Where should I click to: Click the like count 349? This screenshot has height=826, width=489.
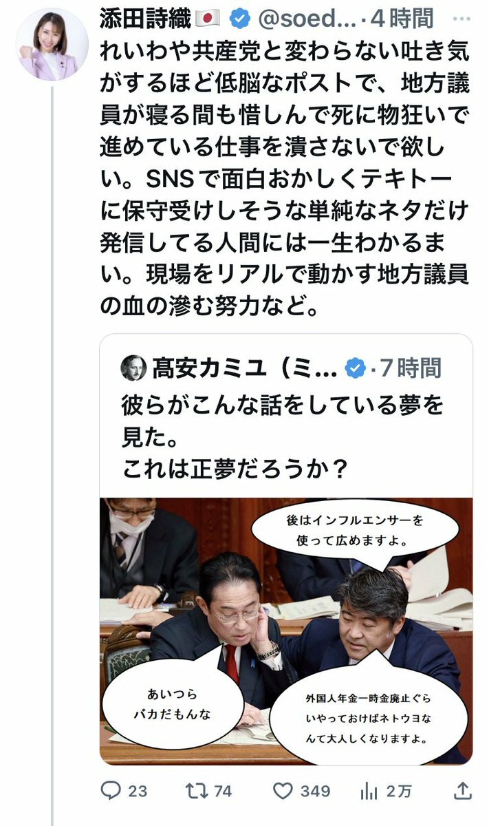click(315, 792)
